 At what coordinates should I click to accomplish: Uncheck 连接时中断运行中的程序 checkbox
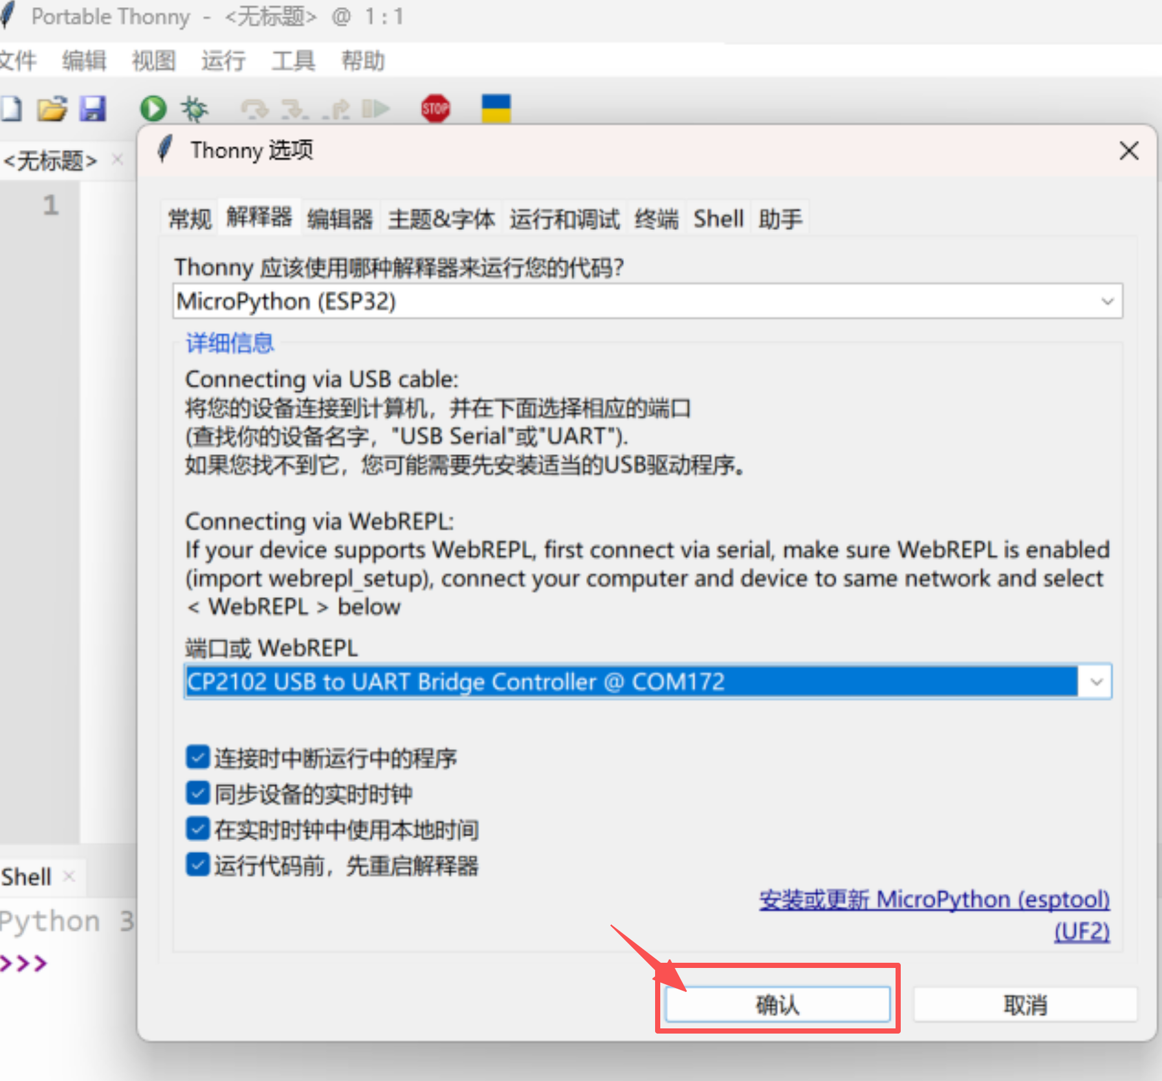[x=198, y=757]
